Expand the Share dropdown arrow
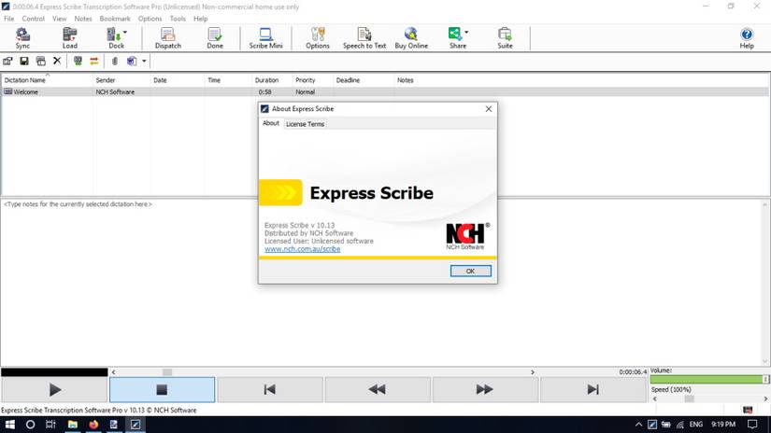Screen dimensions: 771x433 pos(466,33)
